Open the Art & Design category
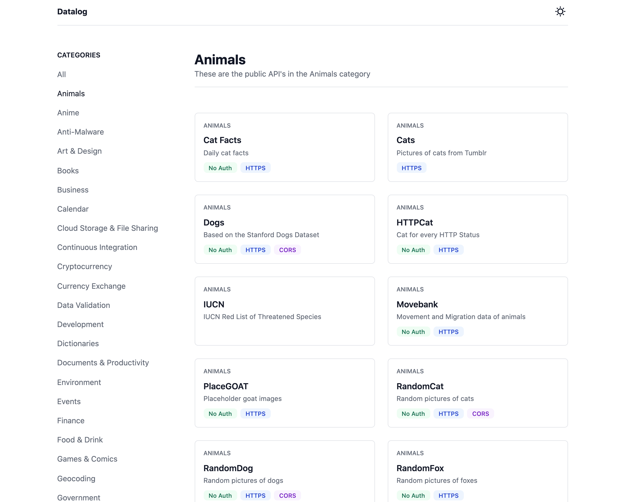 coord(79,151)
